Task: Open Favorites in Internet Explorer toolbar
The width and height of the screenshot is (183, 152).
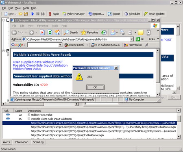Action: [x=89, y=33]
